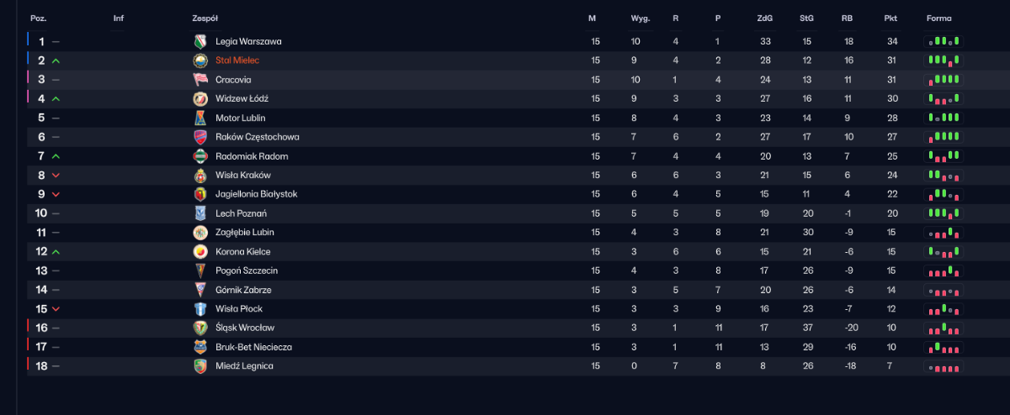This screenshot has height=415, width=1010.
Task: Click the form bars for Legia Warszawa
Action: (944, 41)
